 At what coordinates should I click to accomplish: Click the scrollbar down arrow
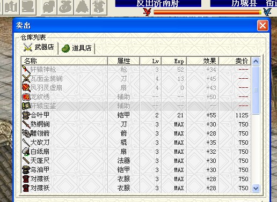[x=256, y=188]
